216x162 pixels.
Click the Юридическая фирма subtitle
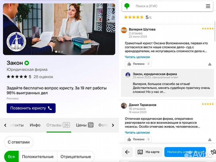(x=27, y=69)
